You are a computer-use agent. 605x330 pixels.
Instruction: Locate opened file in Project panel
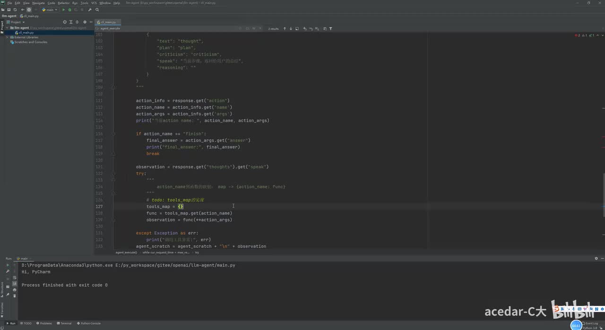65,22
